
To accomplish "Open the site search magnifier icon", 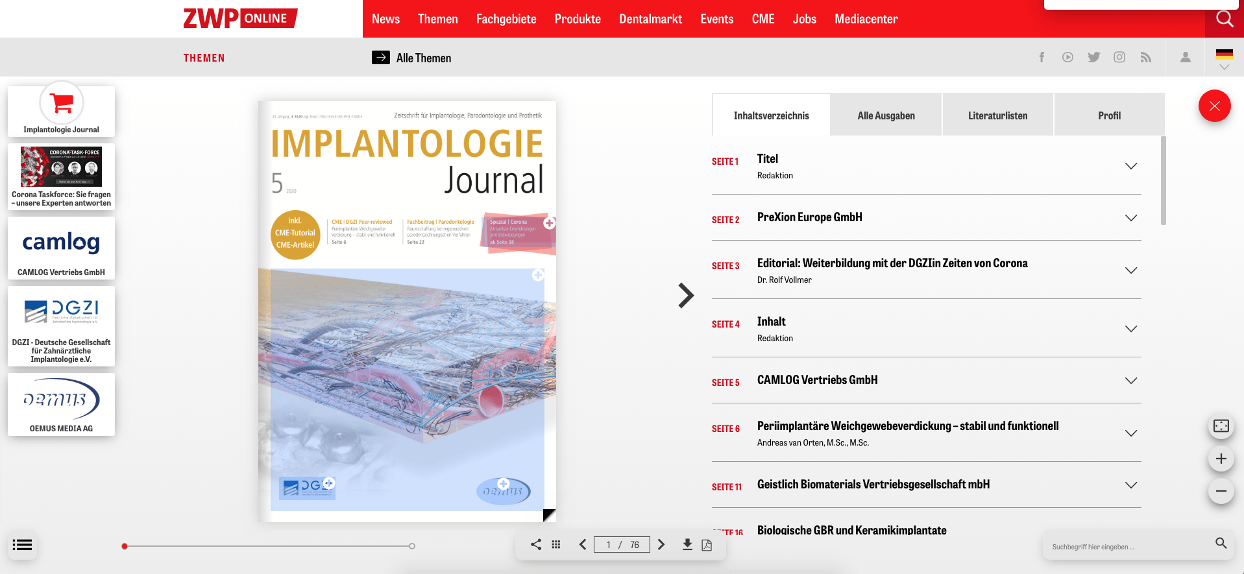I will click(x=1225, y=19).
